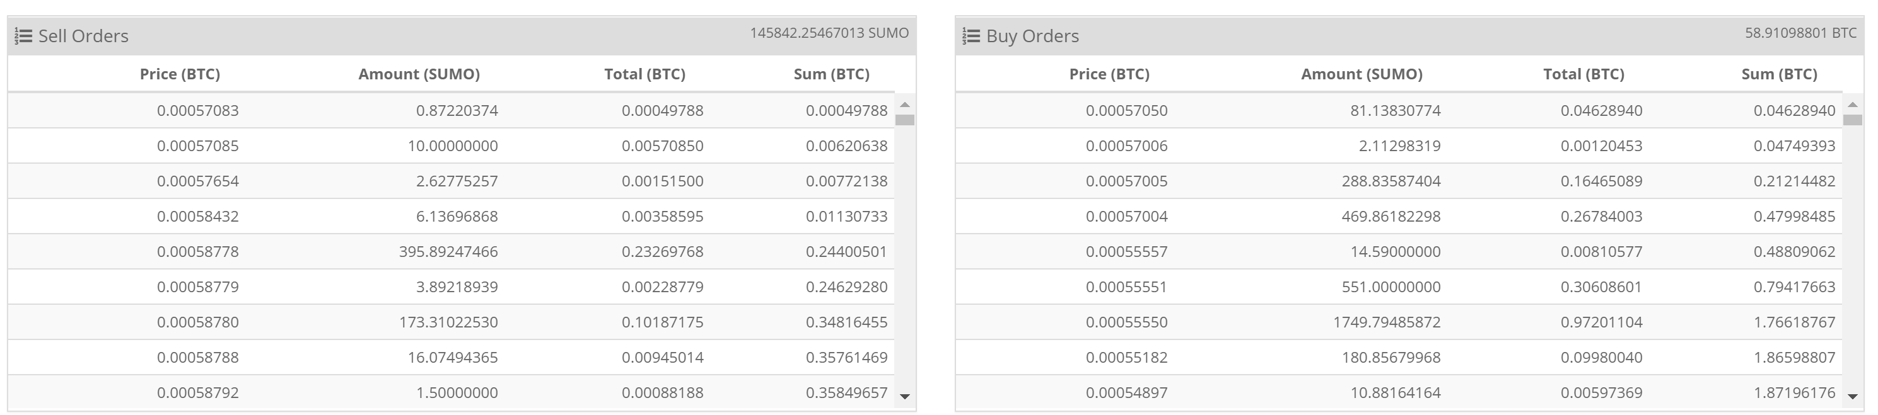Click Buy Orders scrollbar up arrow

(1853, 105)
